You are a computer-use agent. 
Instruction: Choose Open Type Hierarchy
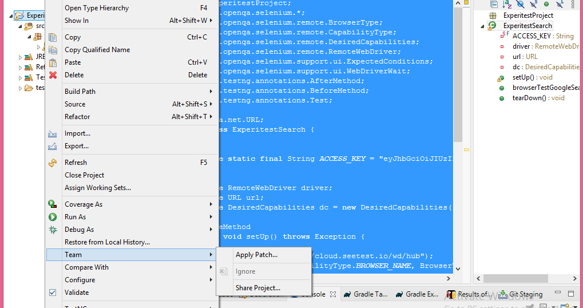coord(132,8)
